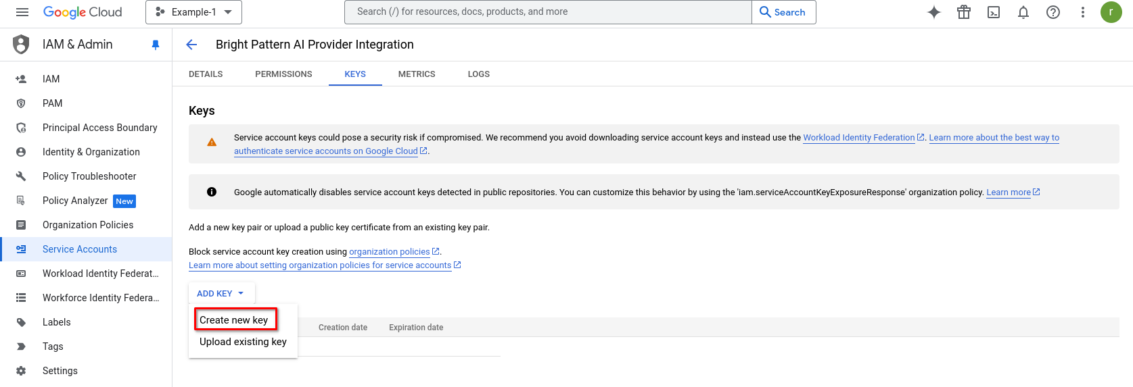Click the IAM & Admin shield icon
This screenshot has width=1133, height=387.
[x=22, y=45]
